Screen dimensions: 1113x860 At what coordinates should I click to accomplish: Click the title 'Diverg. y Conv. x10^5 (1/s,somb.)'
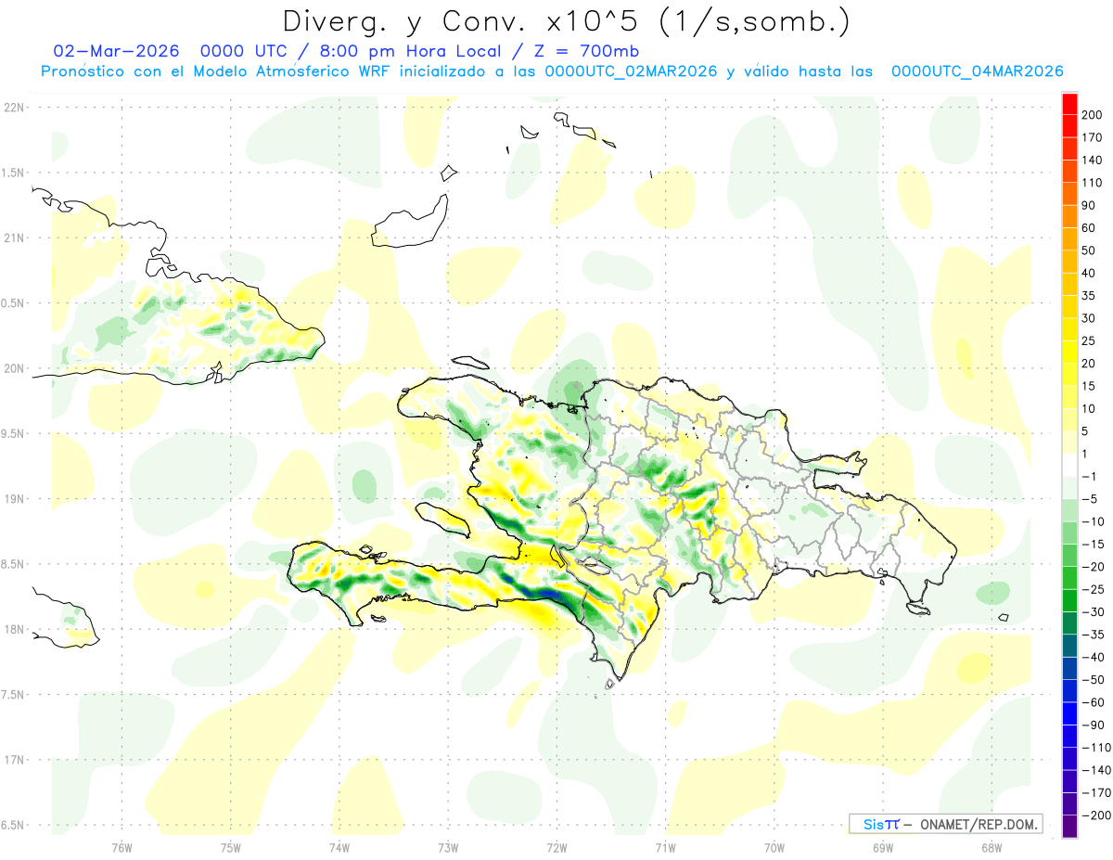click(x=566, y=22)
